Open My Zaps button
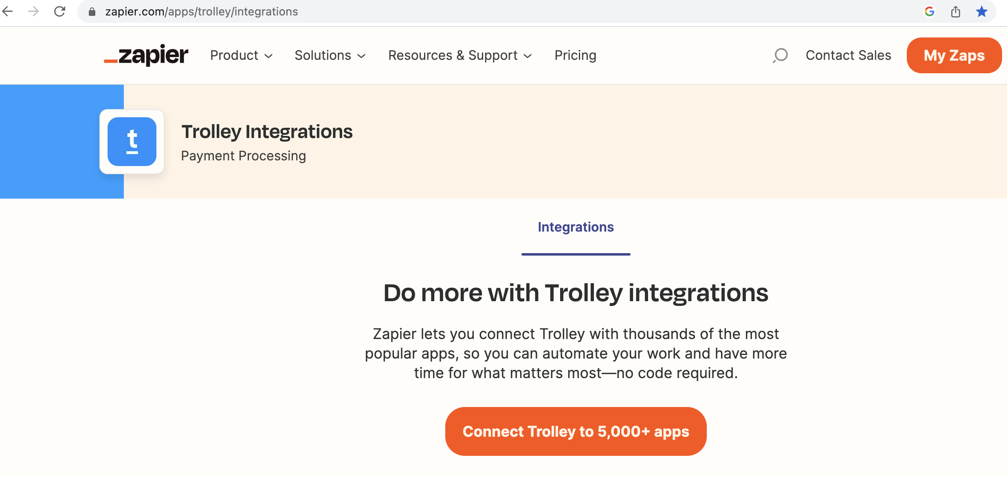The height and width of the screenshot is (477, 1007). tap(954, 55)
